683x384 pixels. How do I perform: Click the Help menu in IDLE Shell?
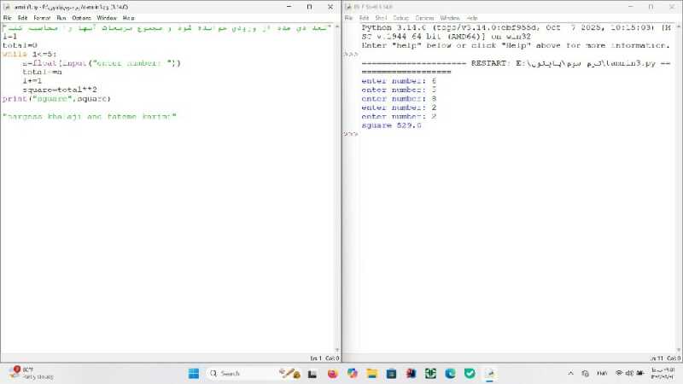click(x=471, y=18)
